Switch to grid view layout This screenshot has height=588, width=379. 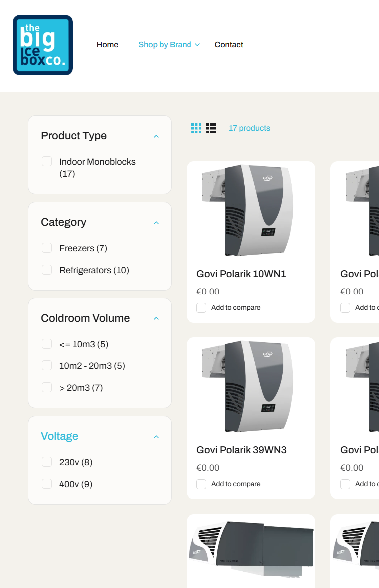pos(196,128)
